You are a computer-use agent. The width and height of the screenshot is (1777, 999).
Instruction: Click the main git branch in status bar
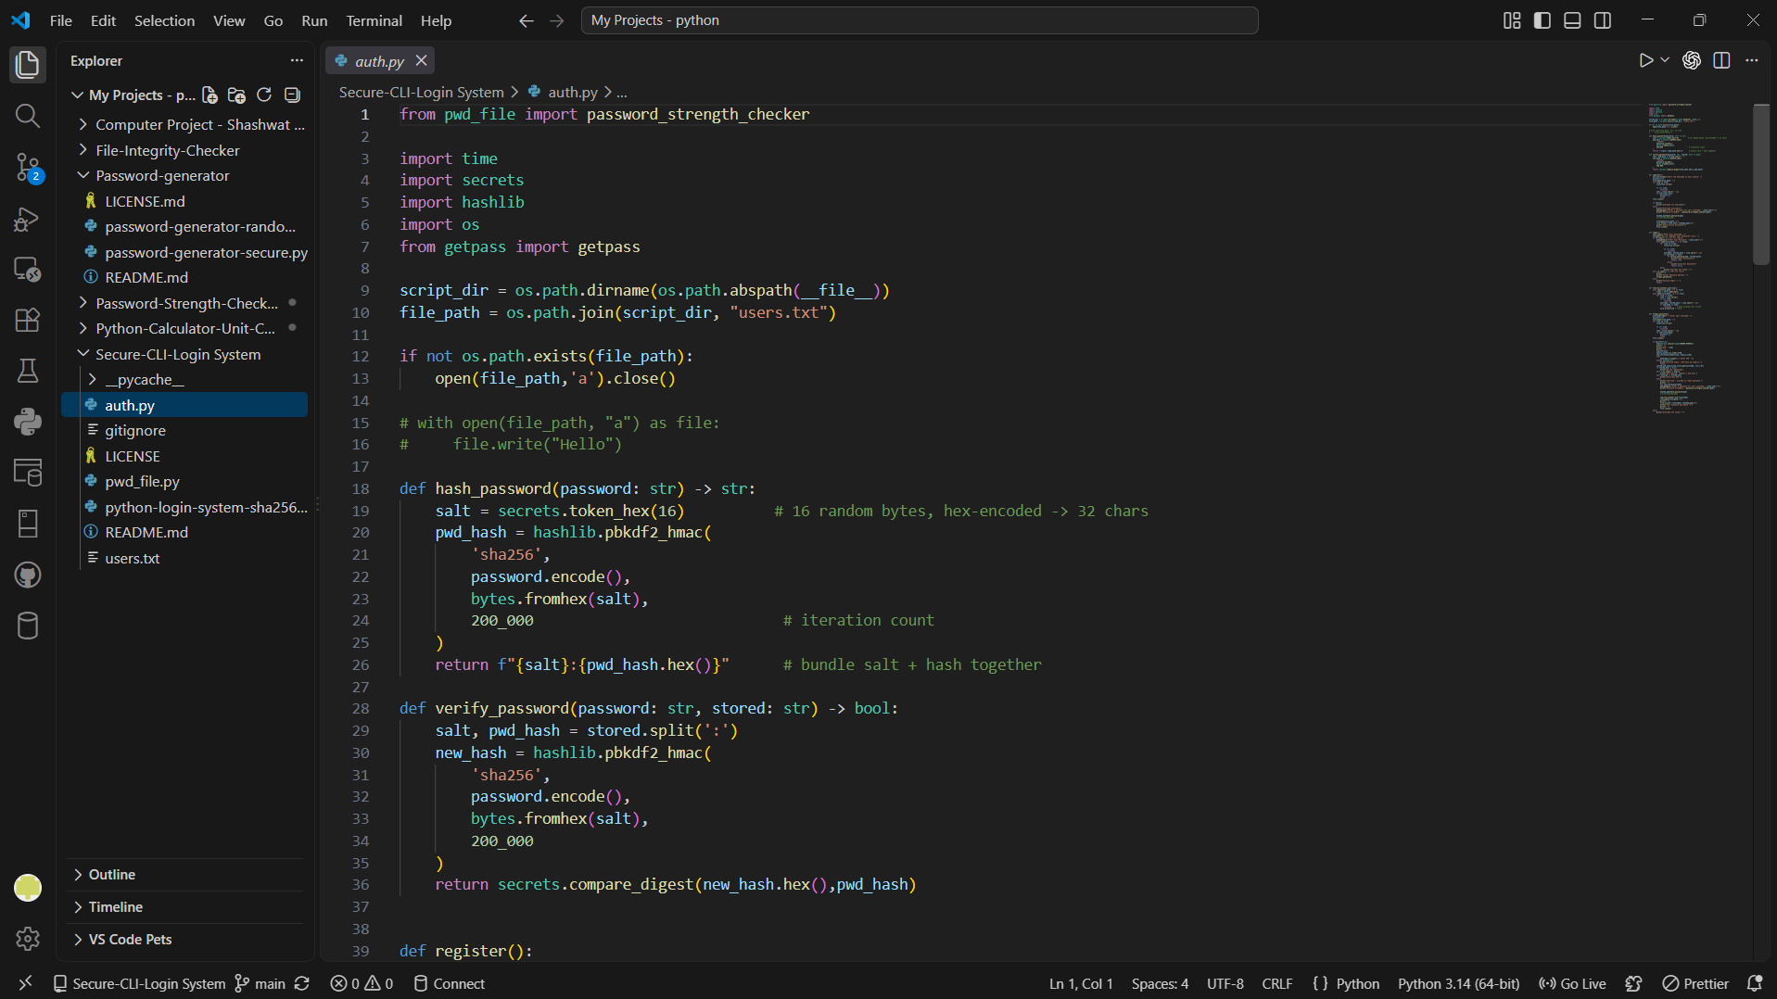click(260, 984)
